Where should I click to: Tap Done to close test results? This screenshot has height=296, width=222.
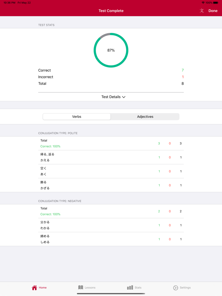pyautogui.click(x=213, y=11)
